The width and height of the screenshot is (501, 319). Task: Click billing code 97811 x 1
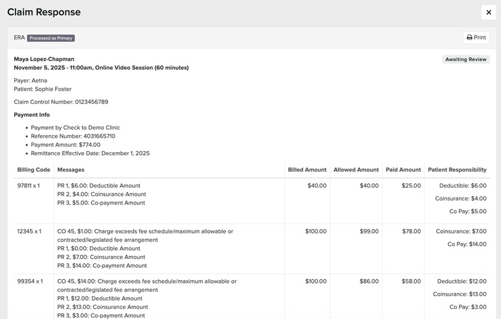tap(28, 186)
